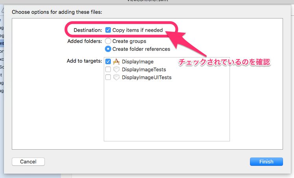
Task: Click the DisplayImageTests shield icon
Action: point(116,69)
